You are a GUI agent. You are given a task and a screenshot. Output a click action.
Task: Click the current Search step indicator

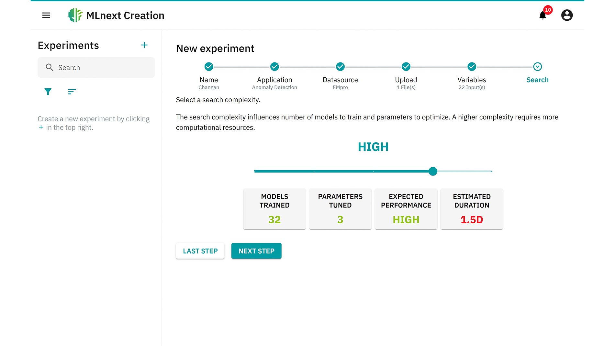(537, 67)
